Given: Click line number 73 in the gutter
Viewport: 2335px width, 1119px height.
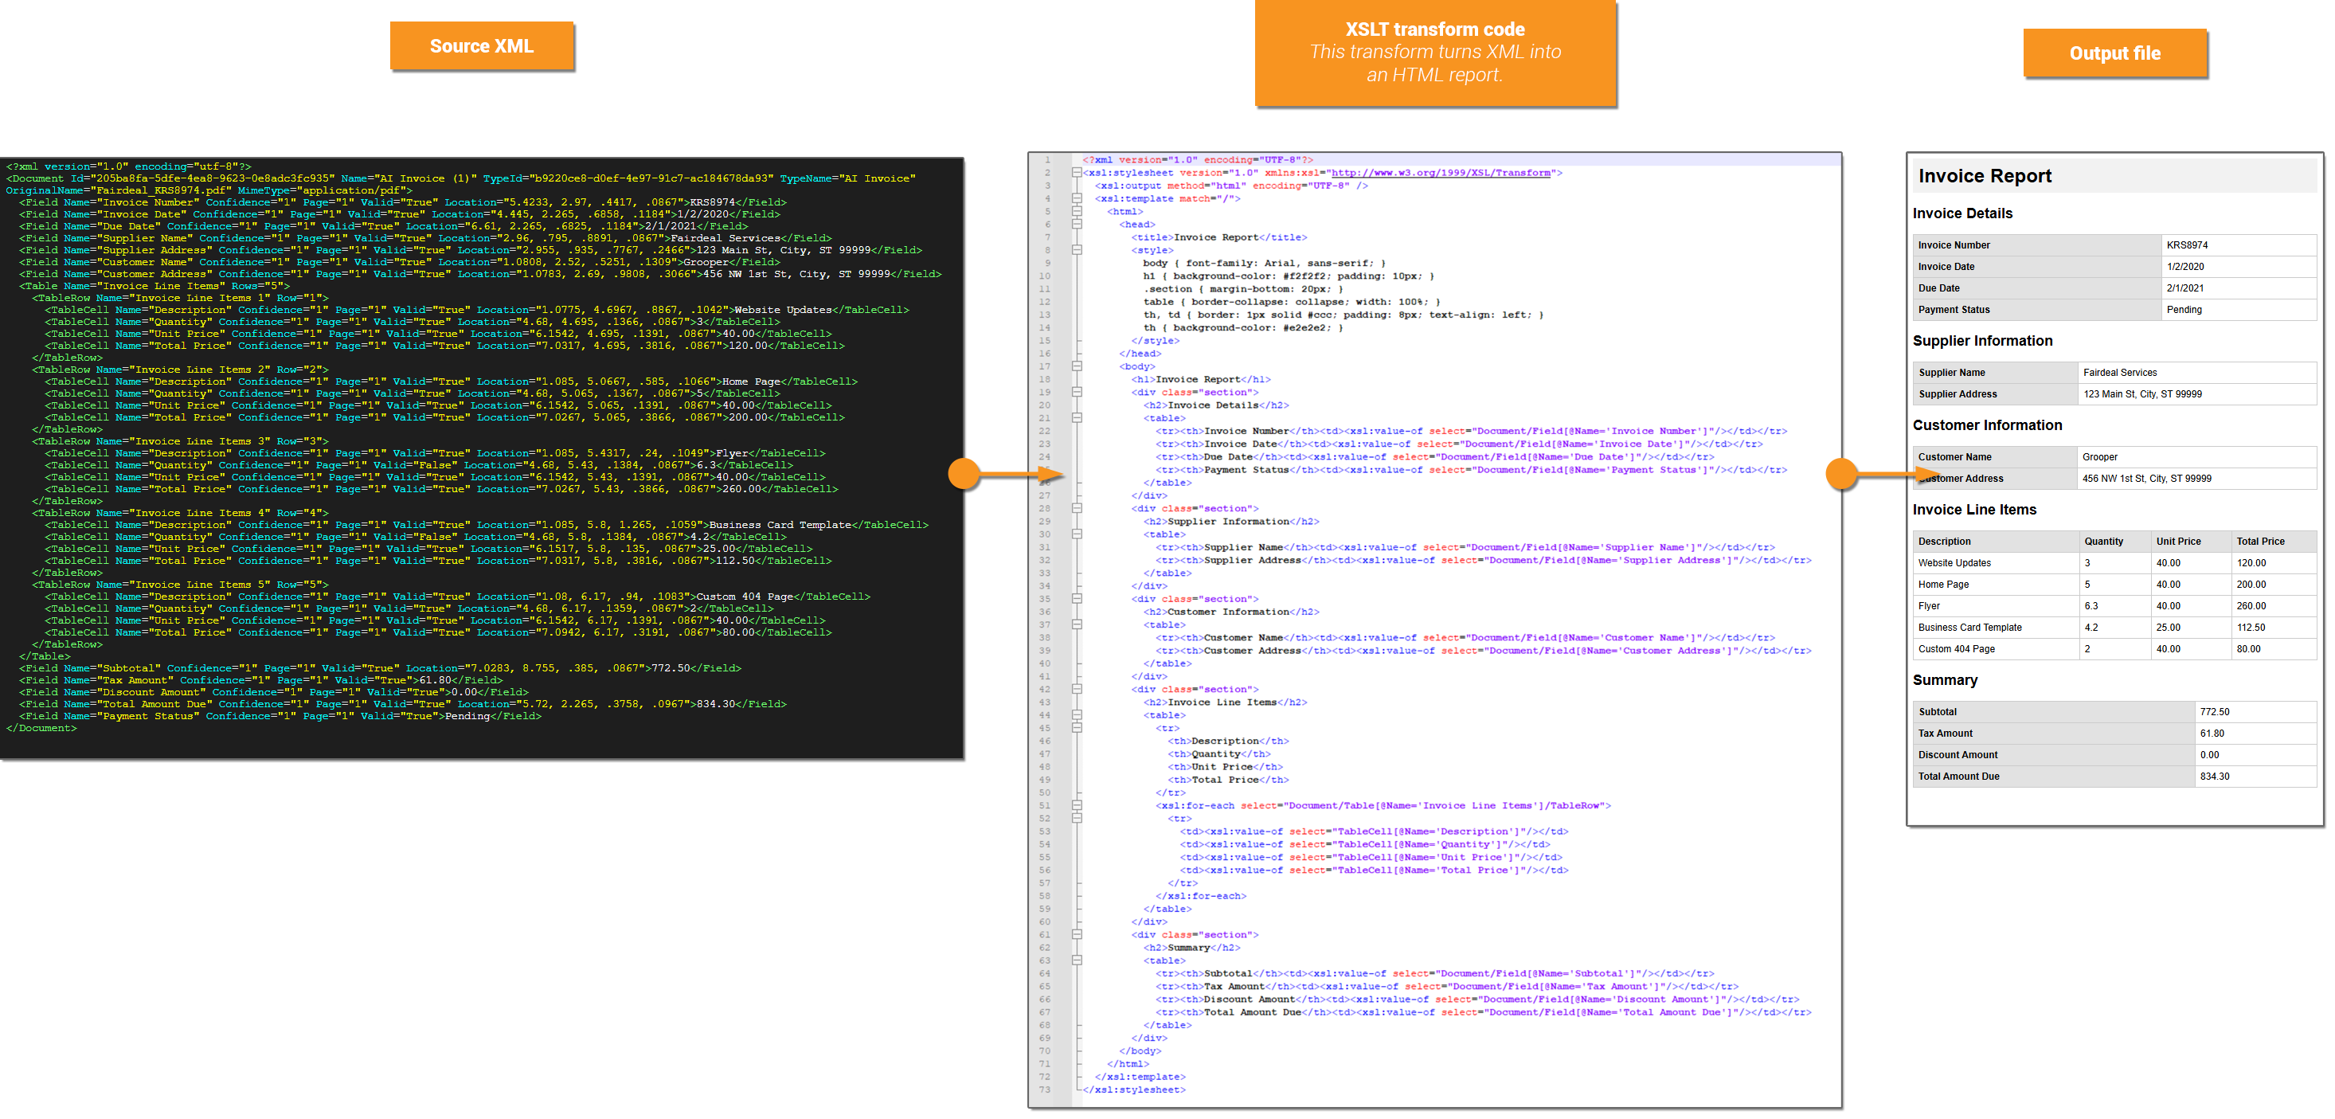Looking at the screenshot, I should coord(1045,1089).
